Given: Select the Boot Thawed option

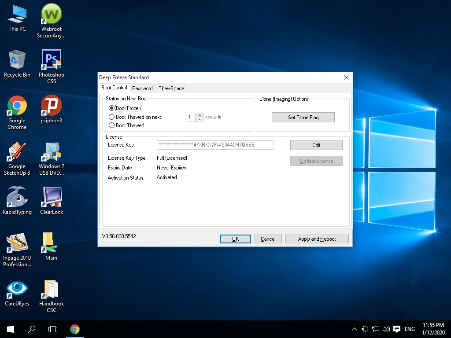Looking at the screenshot, I should point(126,125).
